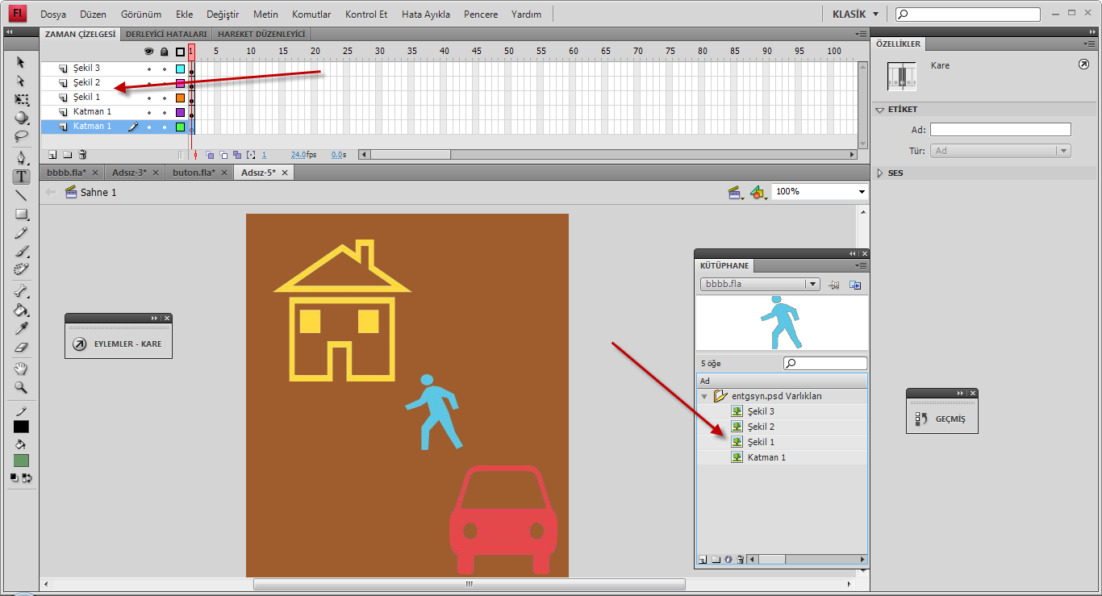
Task: Select the Free Transform tool
Action: click(x=21, y=100)
